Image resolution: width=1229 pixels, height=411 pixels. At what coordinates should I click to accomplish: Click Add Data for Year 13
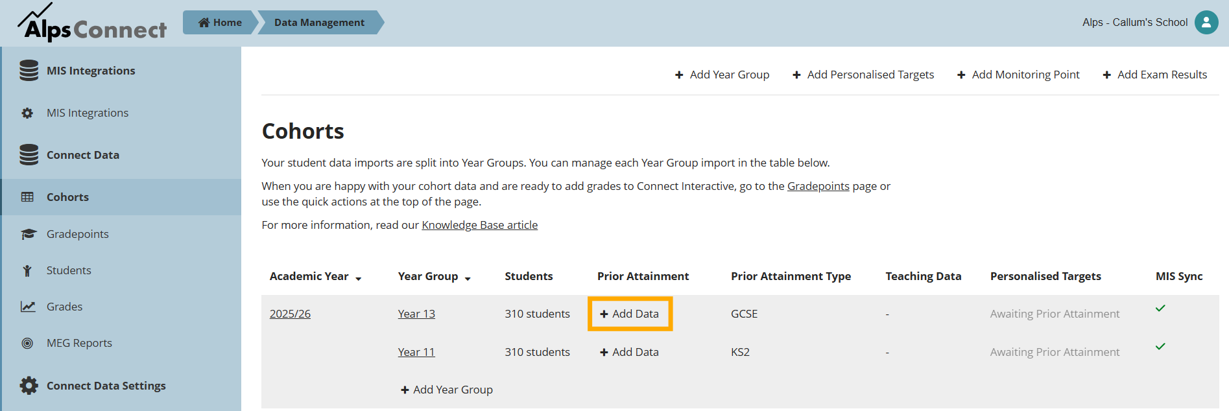pos(630,314)
